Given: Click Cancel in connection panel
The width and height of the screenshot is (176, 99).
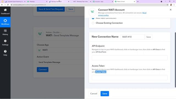Looking at the screenshot, I should [94, 94].
